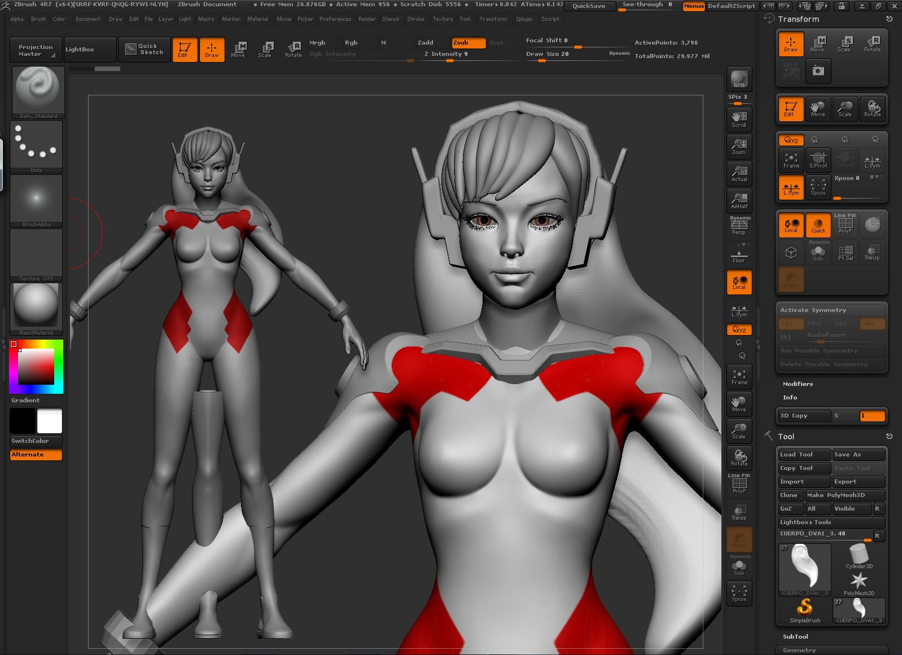Expand the Info section
Image resolution: width=902 pixels, height=655 pixels.
(790, 397)
